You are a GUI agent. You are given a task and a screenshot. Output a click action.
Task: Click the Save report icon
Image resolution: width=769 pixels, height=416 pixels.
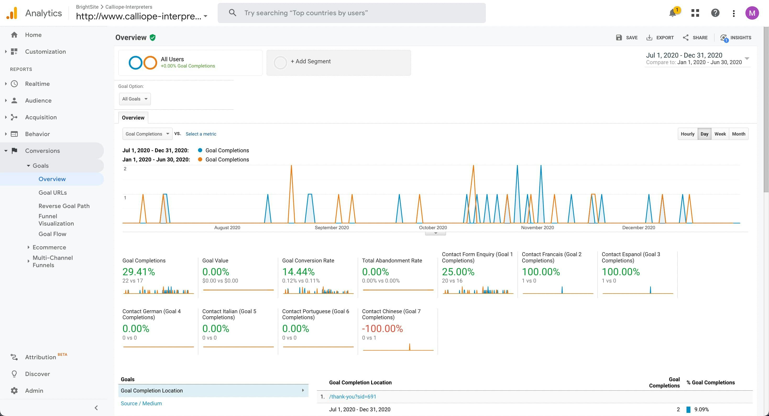(619, 38)
